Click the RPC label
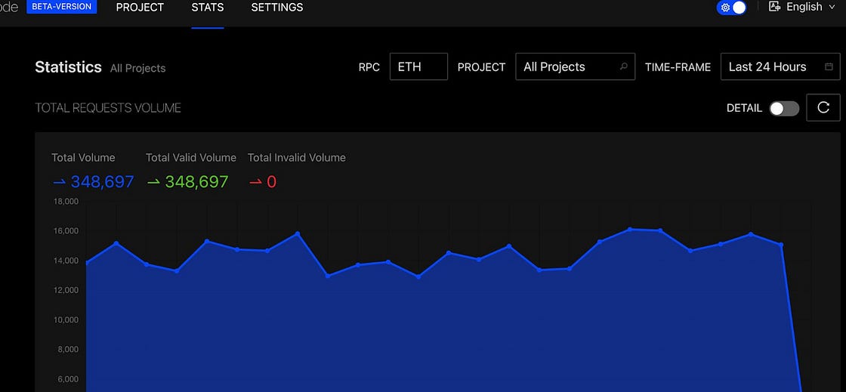This screenshot has height=392, width=846. click(x=369, y=67)
